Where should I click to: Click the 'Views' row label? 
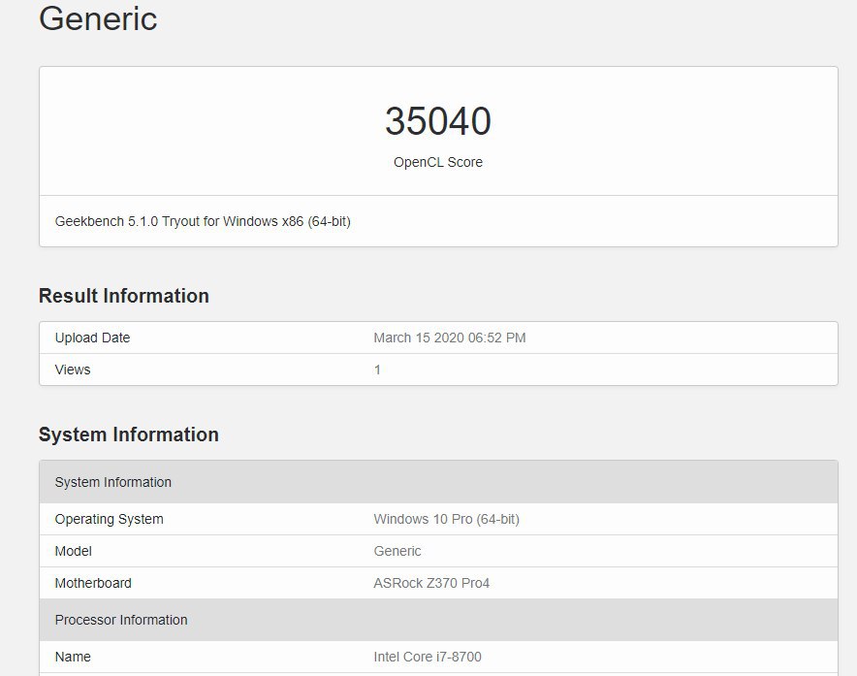click(73, 370)
